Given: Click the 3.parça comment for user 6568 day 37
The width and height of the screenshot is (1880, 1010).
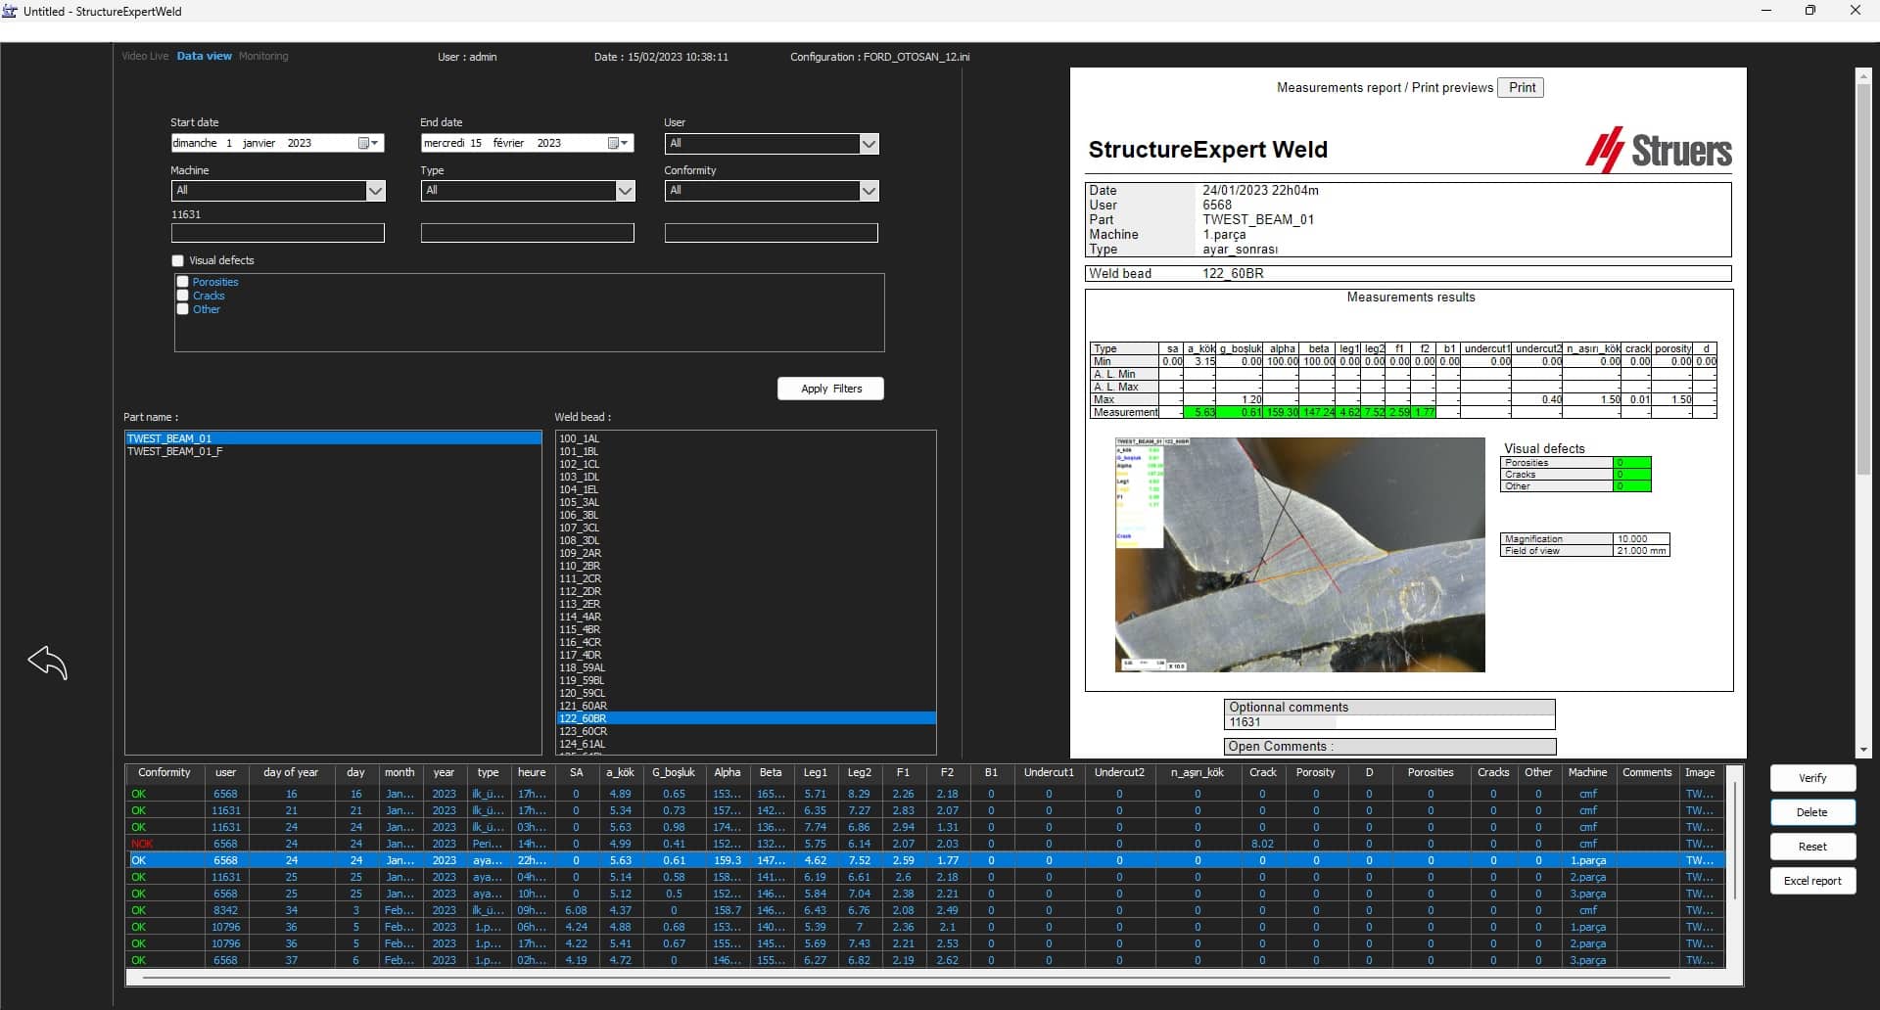Looking at the screenshot, I should coord(1587,960).
